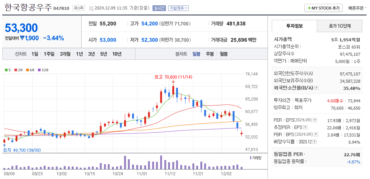Select the 일봉 candlestick chart
Viewport: 370px width, 179px height.
coord(196,54)
